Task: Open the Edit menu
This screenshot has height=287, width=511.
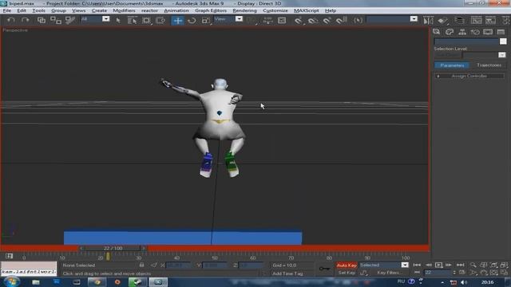Action: point(22,10)
